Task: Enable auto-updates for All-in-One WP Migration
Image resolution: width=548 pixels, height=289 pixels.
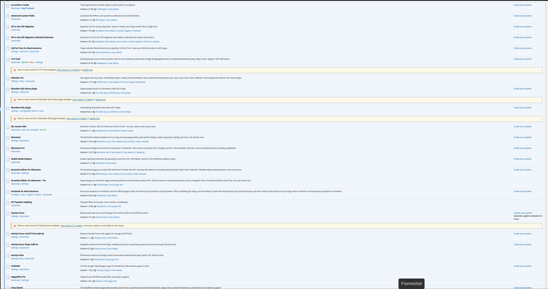Action: pyautogui.click(x=522, y=27)
